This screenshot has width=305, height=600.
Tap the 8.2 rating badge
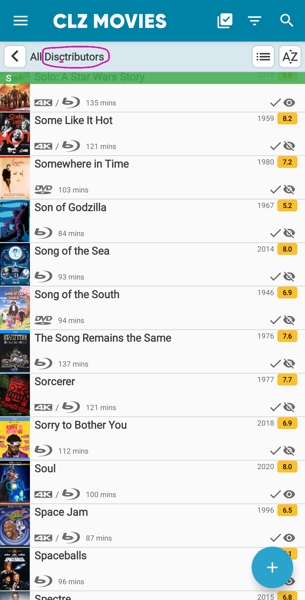click(x=287, y=118)
